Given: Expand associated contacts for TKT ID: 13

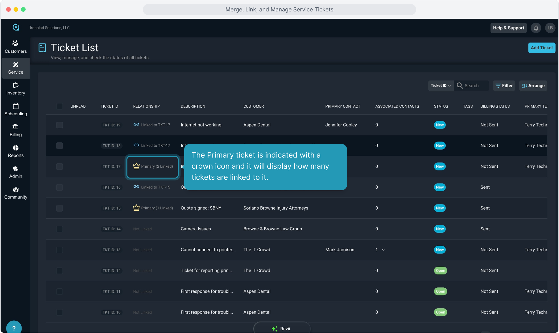Looking at the screenshot, I should tap(383, 250).
